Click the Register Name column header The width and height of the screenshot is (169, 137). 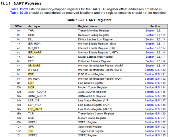click(x=88, y=26)
